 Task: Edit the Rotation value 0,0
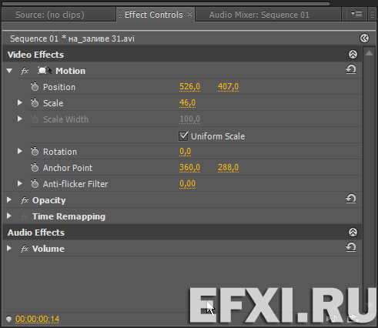[185, 152]
